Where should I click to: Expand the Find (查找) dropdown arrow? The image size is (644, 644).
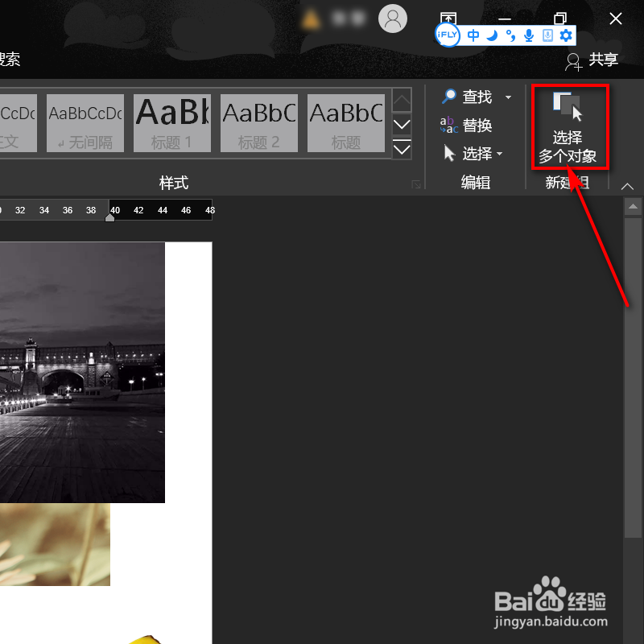tap(508, 97)
